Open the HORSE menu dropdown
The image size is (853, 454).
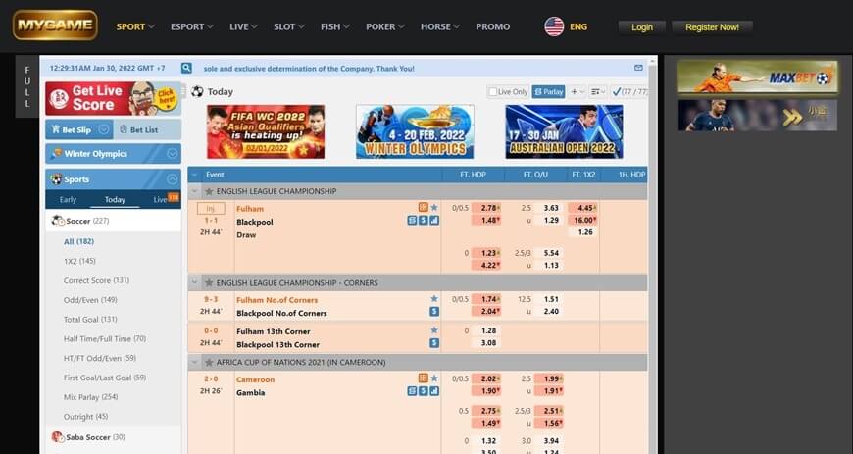point(440,26)
